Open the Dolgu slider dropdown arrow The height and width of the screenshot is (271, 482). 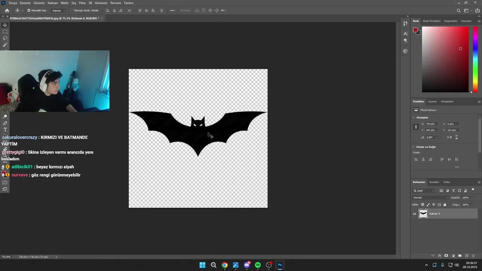pyautogui.click(x=472, y=205)
